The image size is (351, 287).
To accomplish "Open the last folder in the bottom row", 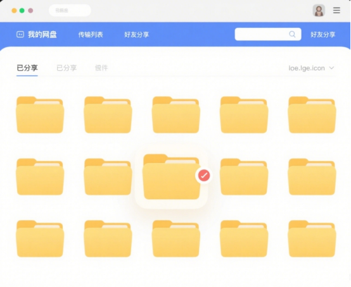I will pyautogui.click(x=312, y=238).
